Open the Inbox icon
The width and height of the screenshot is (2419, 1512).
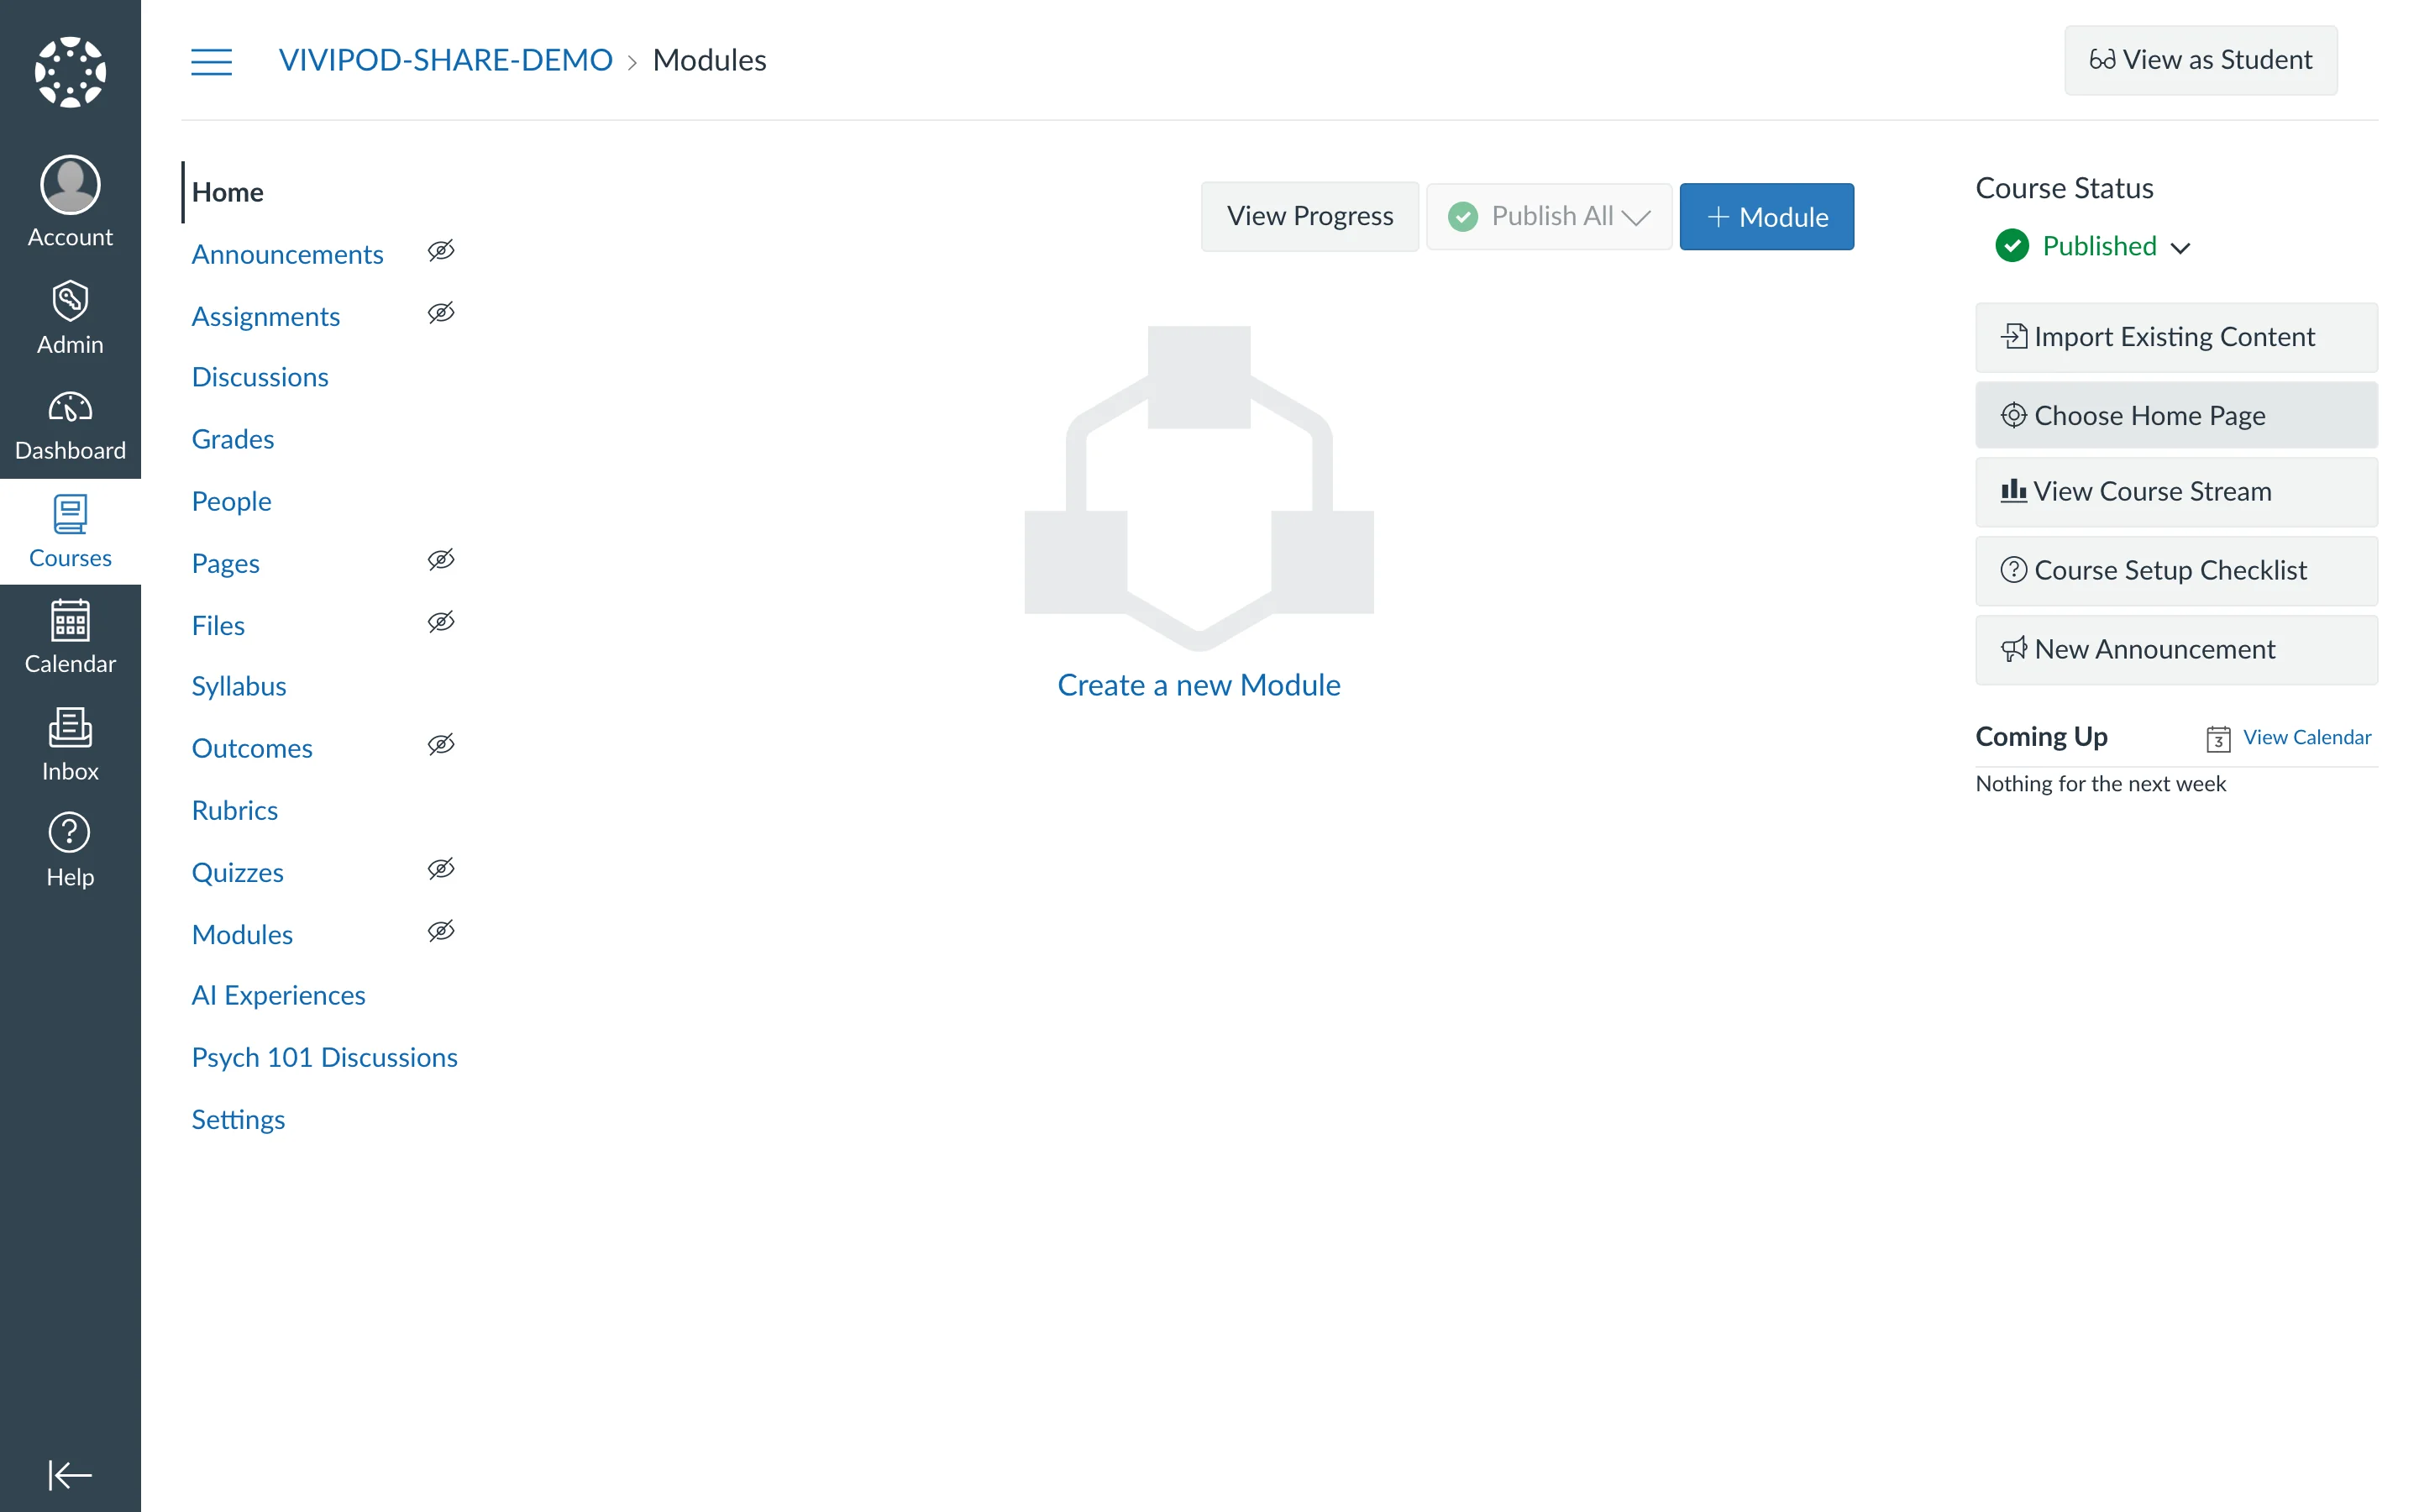pyautogui.click(x=70, y=728)
